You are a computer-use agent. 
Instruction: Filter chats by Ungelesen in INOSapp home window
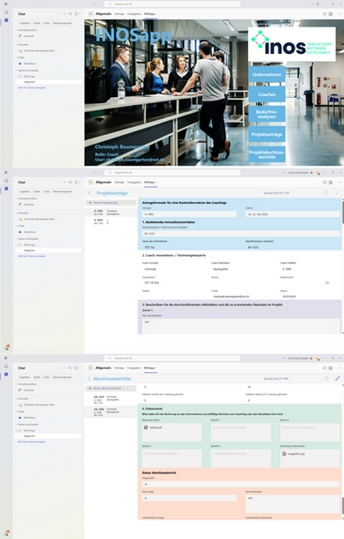(25, 23)
